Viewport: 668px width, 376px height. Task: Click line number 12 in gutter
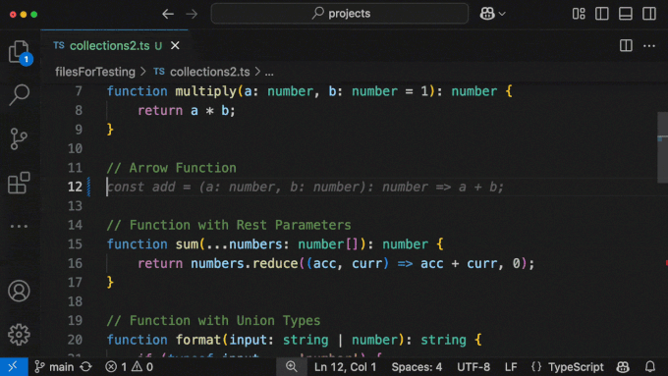pyautogui.click(x=75, y=187)
